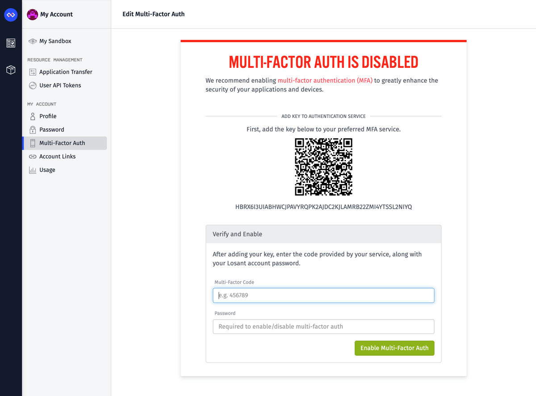
Task: Select Multi-Factor Auth in the sidebar
Action: (x=65, y=143)
